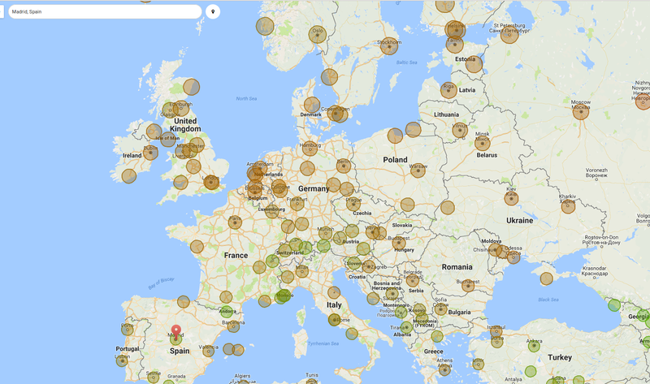Select the circle marker over Stockholm
The image size is (650, 384).
click(389, 47)
